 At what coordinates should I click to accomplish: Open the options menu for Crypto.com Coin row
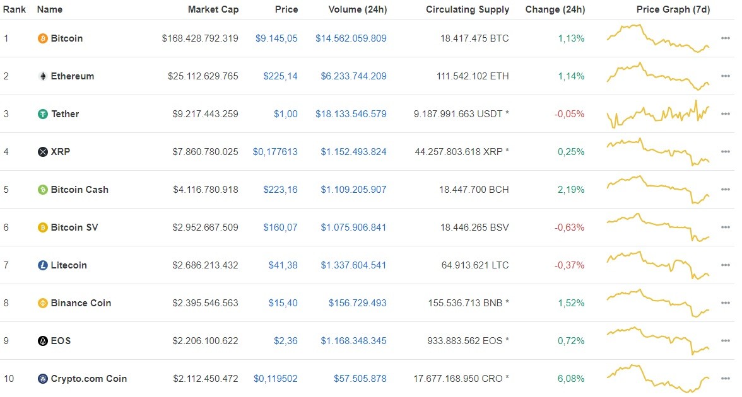724,379
